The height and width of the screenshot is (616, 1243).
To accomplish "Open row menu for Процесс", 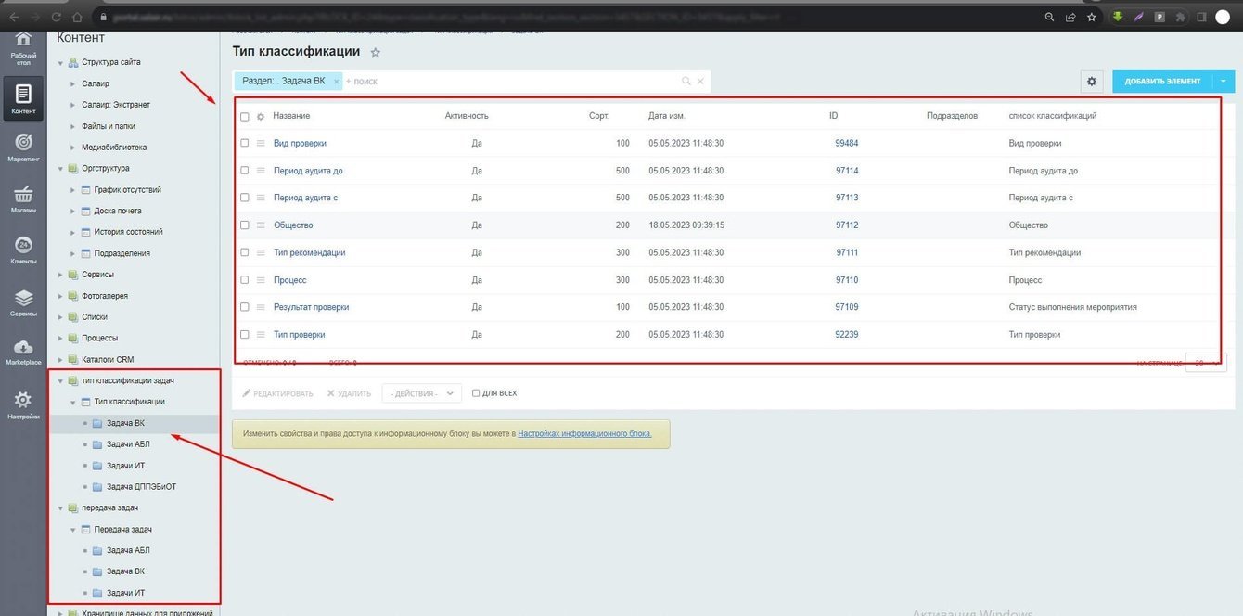I will click(x=261, y=280).
